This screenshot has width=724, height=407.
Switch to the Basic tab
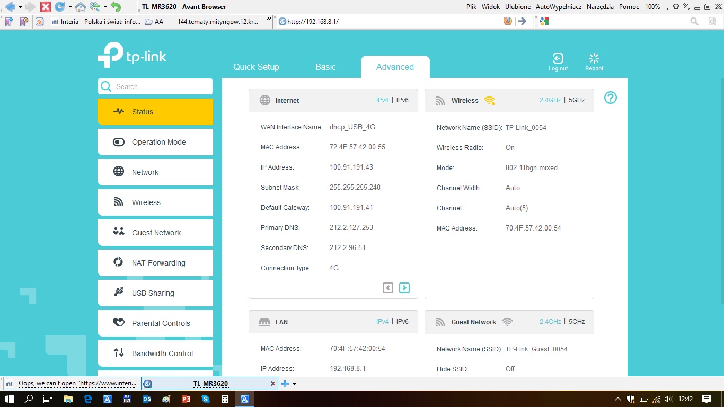(325, 67)
